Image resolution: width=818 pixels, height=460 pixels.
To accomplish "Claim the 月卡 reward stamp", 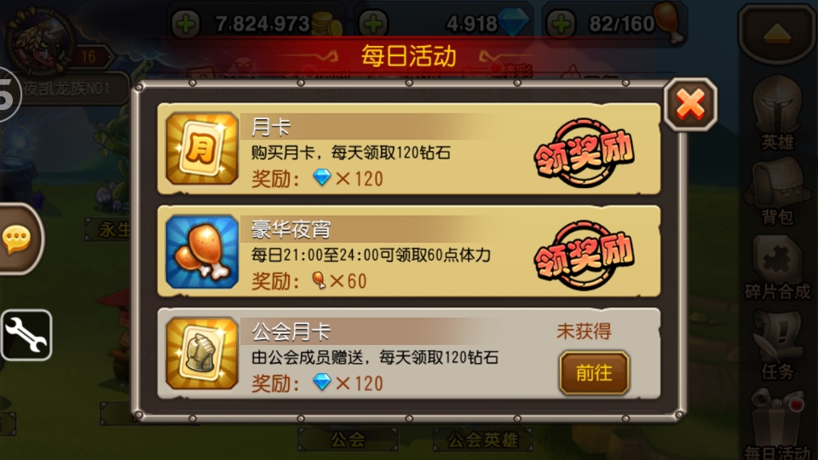I will [x=584, y=152].
